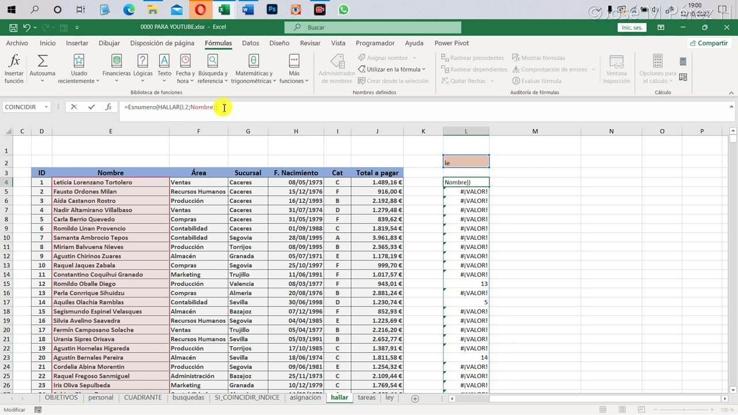This screenshot has height=415, width=738.
Task: Click Mostrar fórmulas
Action: [x=539, y=58]
